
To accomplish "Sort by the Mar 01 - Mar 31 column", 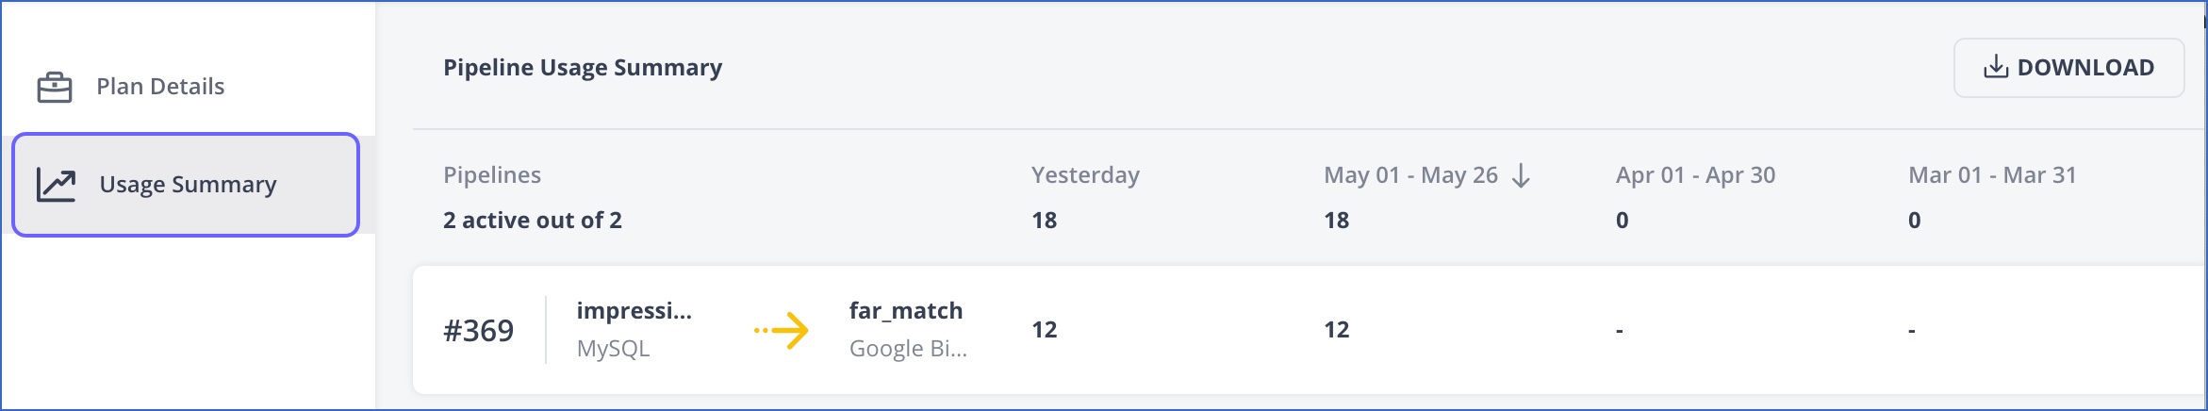I will tap(1992, 175).
